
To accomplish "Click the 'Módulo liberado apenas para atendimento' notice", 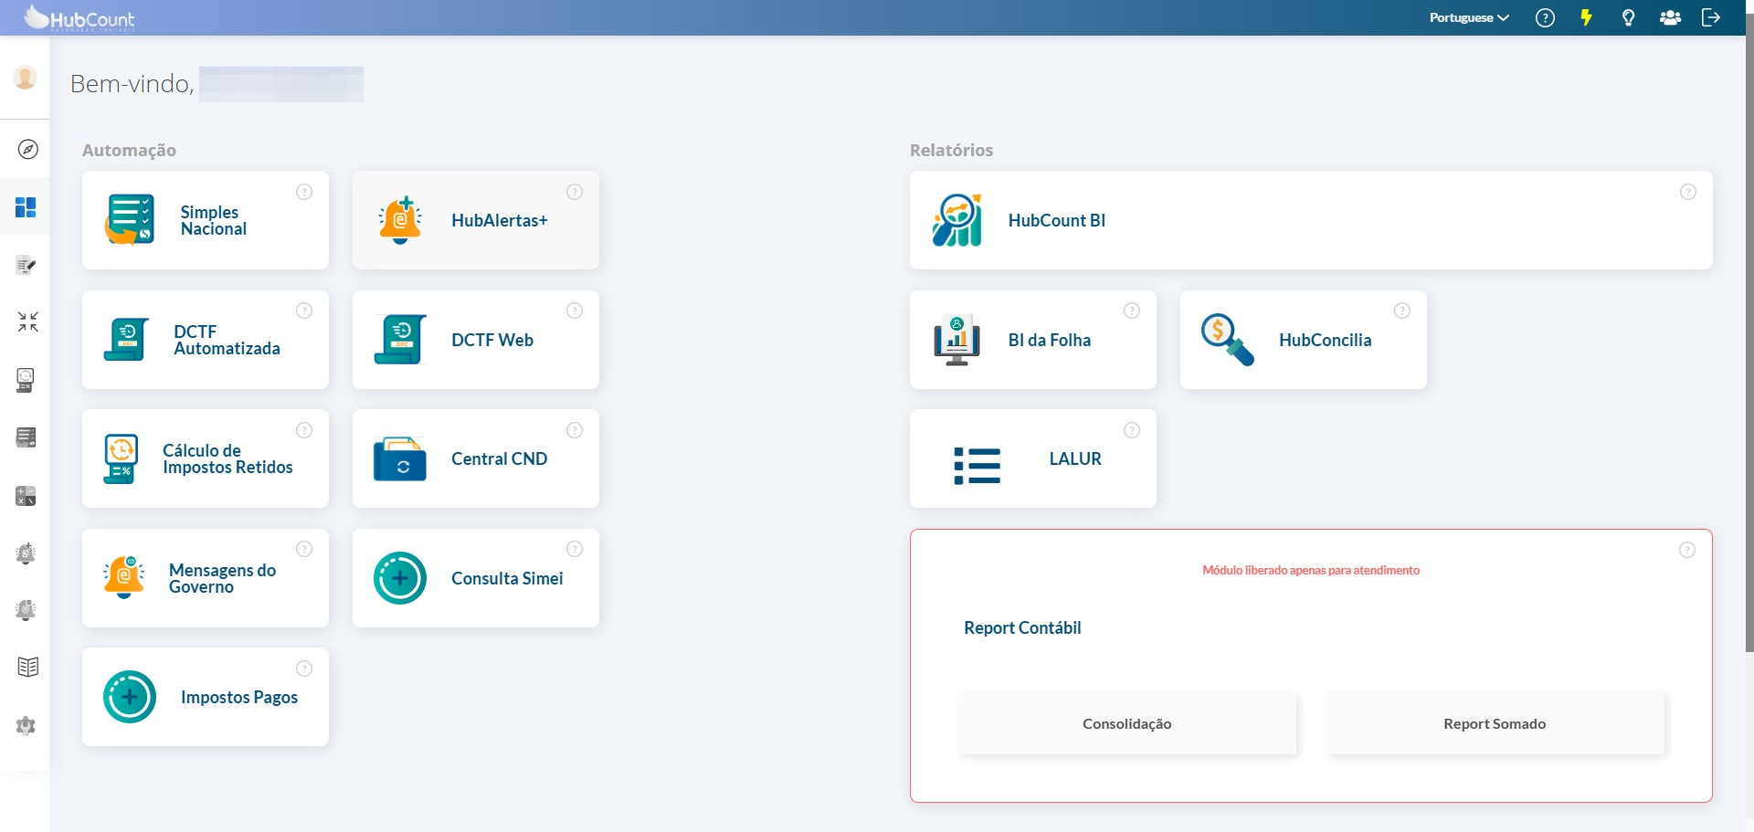I will point(1311,570).
